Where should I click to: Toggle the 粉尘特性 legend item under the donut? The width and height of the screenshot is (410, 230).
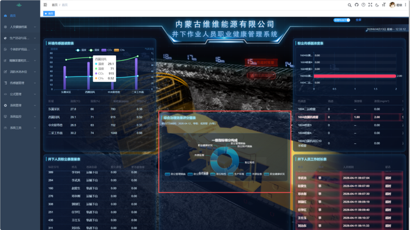pyautogui.click(x=218, y=174)
